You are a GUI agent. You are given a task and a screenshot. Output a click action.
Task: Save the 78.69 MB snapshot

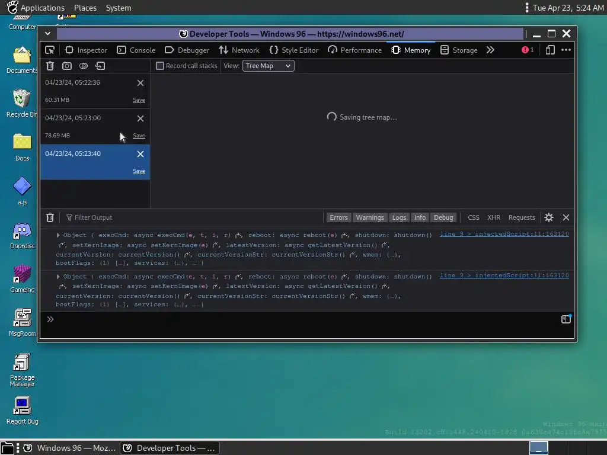[139, 136]
